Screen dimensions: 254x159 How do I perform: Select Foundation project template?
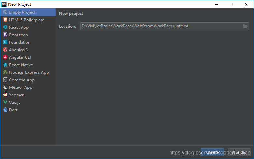28,42
